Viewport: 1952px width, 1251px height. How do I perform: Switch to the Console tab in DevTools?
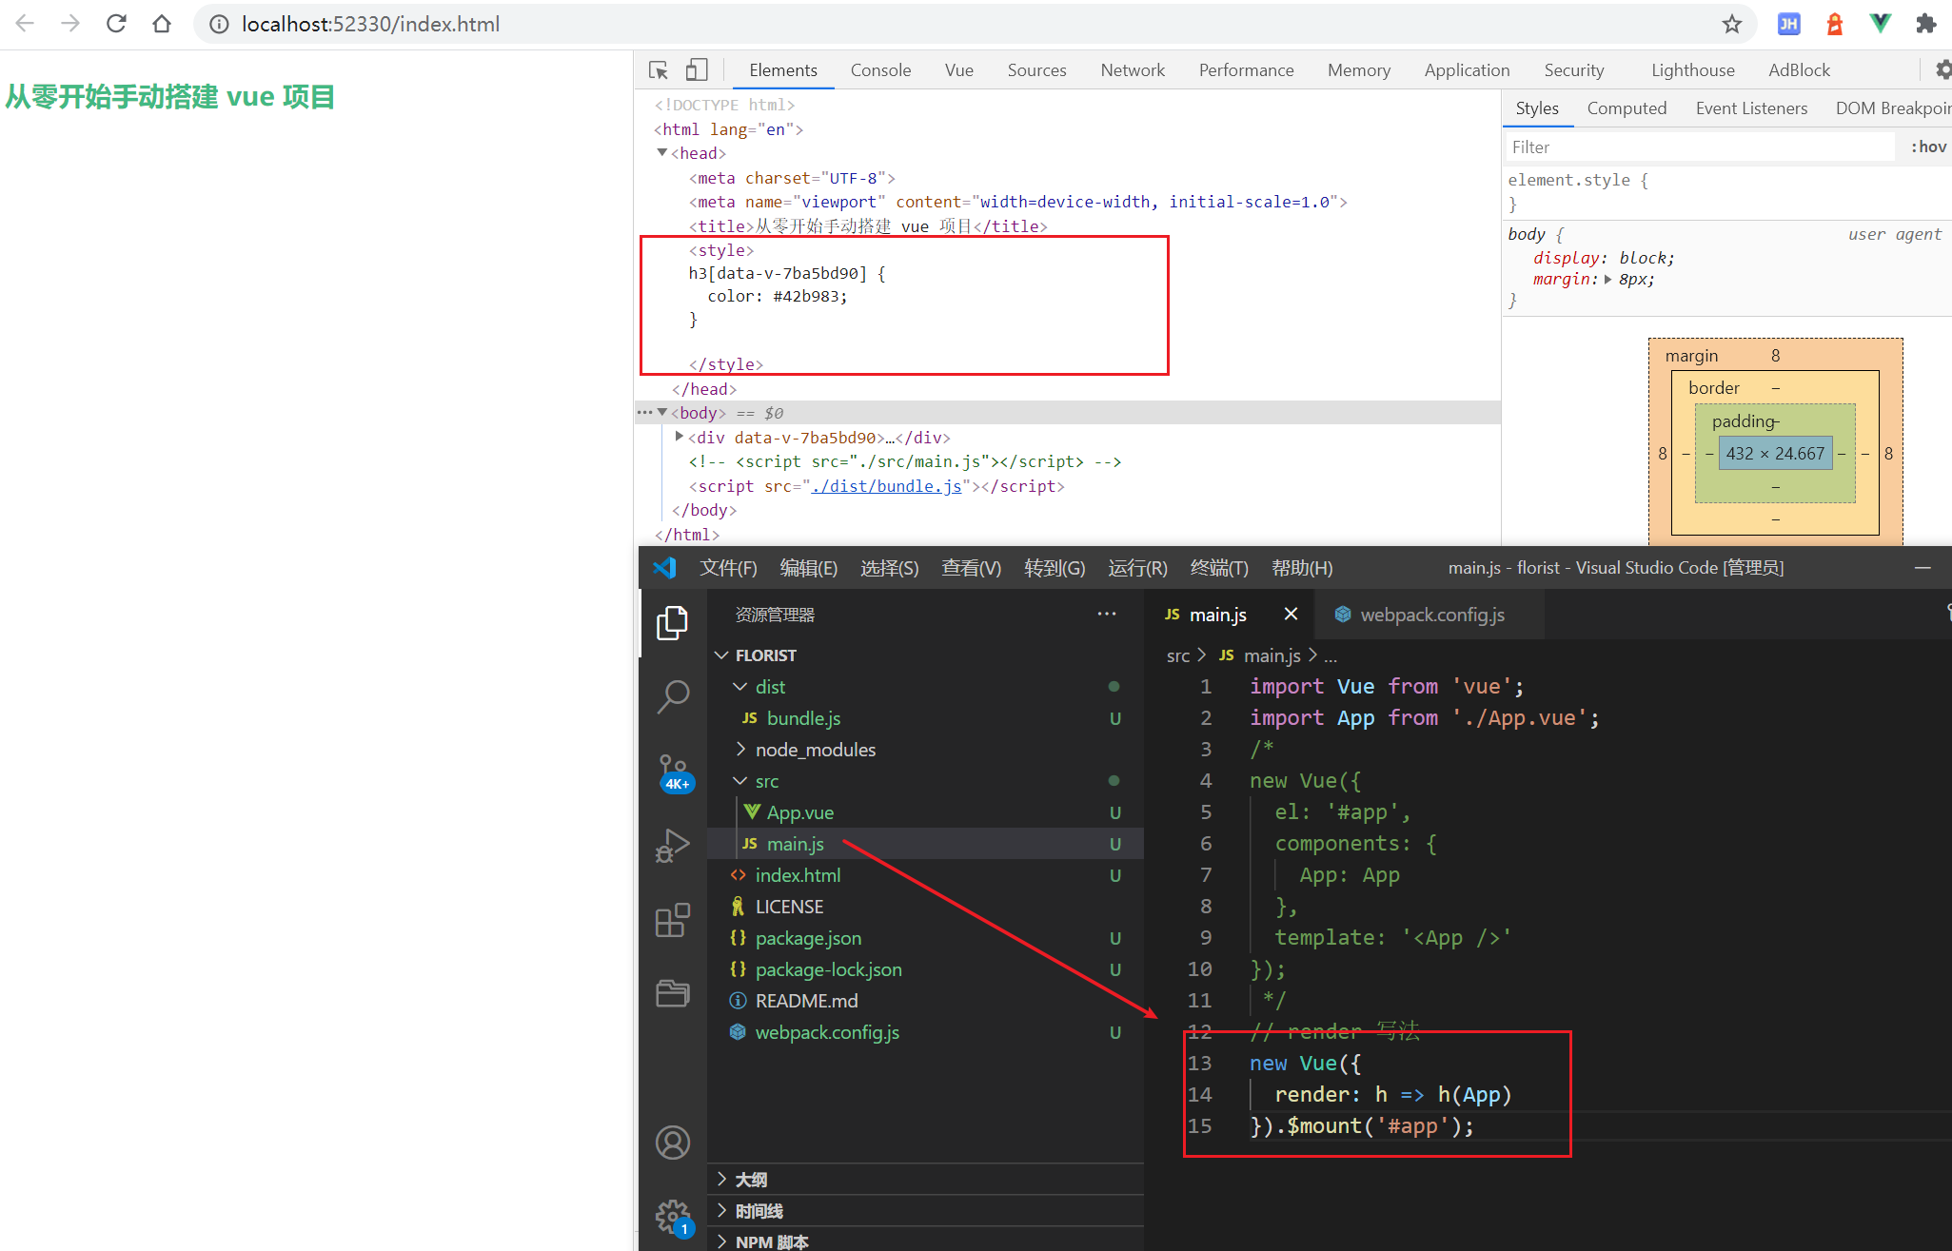880,70
